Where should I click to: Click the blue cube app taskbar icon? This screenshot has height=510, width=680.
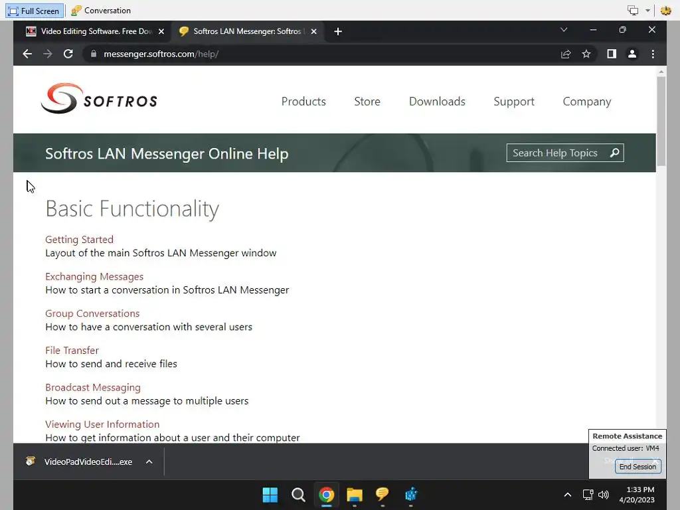pyautogui.click(x=410, y=494)
